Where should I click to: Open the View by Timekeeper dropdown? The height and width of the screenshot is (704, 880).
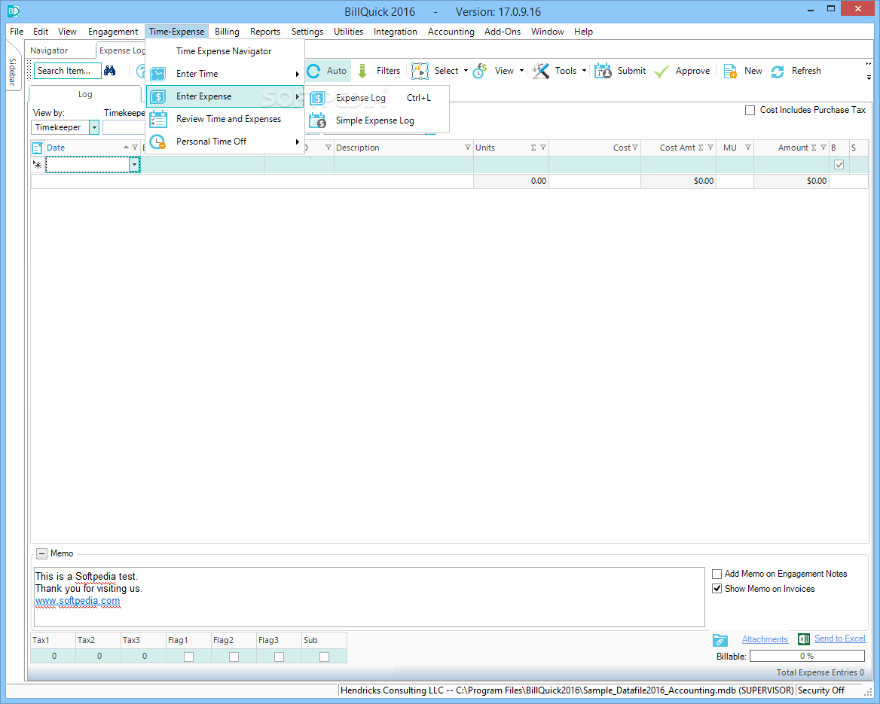click(94, 127)
